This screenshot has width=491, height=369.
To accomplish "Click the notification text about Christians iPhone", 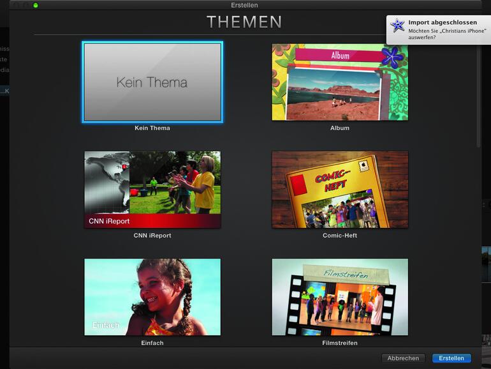I will tap(447, 34).
